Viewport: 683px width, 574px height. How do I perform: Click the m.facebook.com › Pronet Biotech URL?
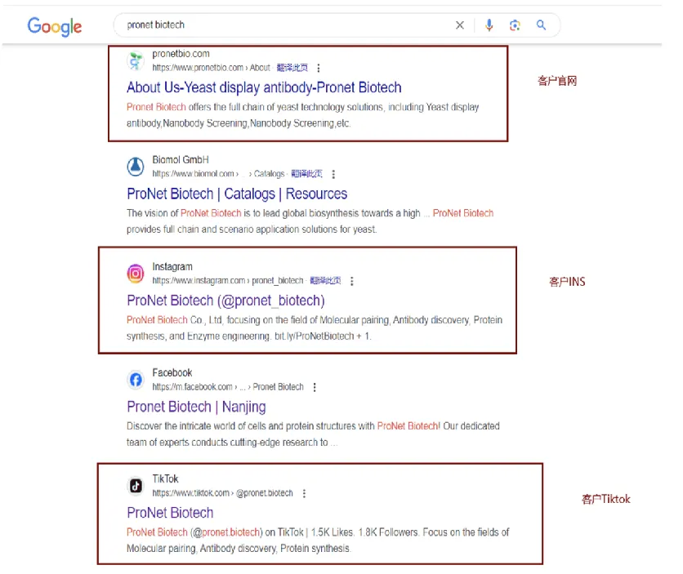point(228,386)
